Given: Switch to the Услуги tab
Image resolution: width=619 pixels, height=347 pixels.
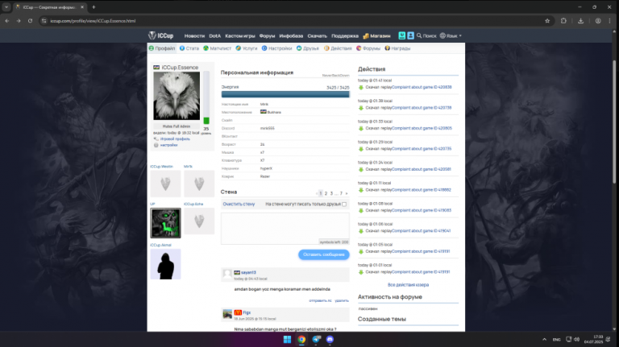Looking at the screenshot, I should (247, 48).
